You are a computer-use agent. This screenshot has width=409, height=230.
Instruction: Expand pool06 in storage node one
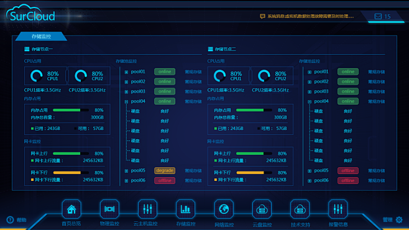tap(126, 181)
